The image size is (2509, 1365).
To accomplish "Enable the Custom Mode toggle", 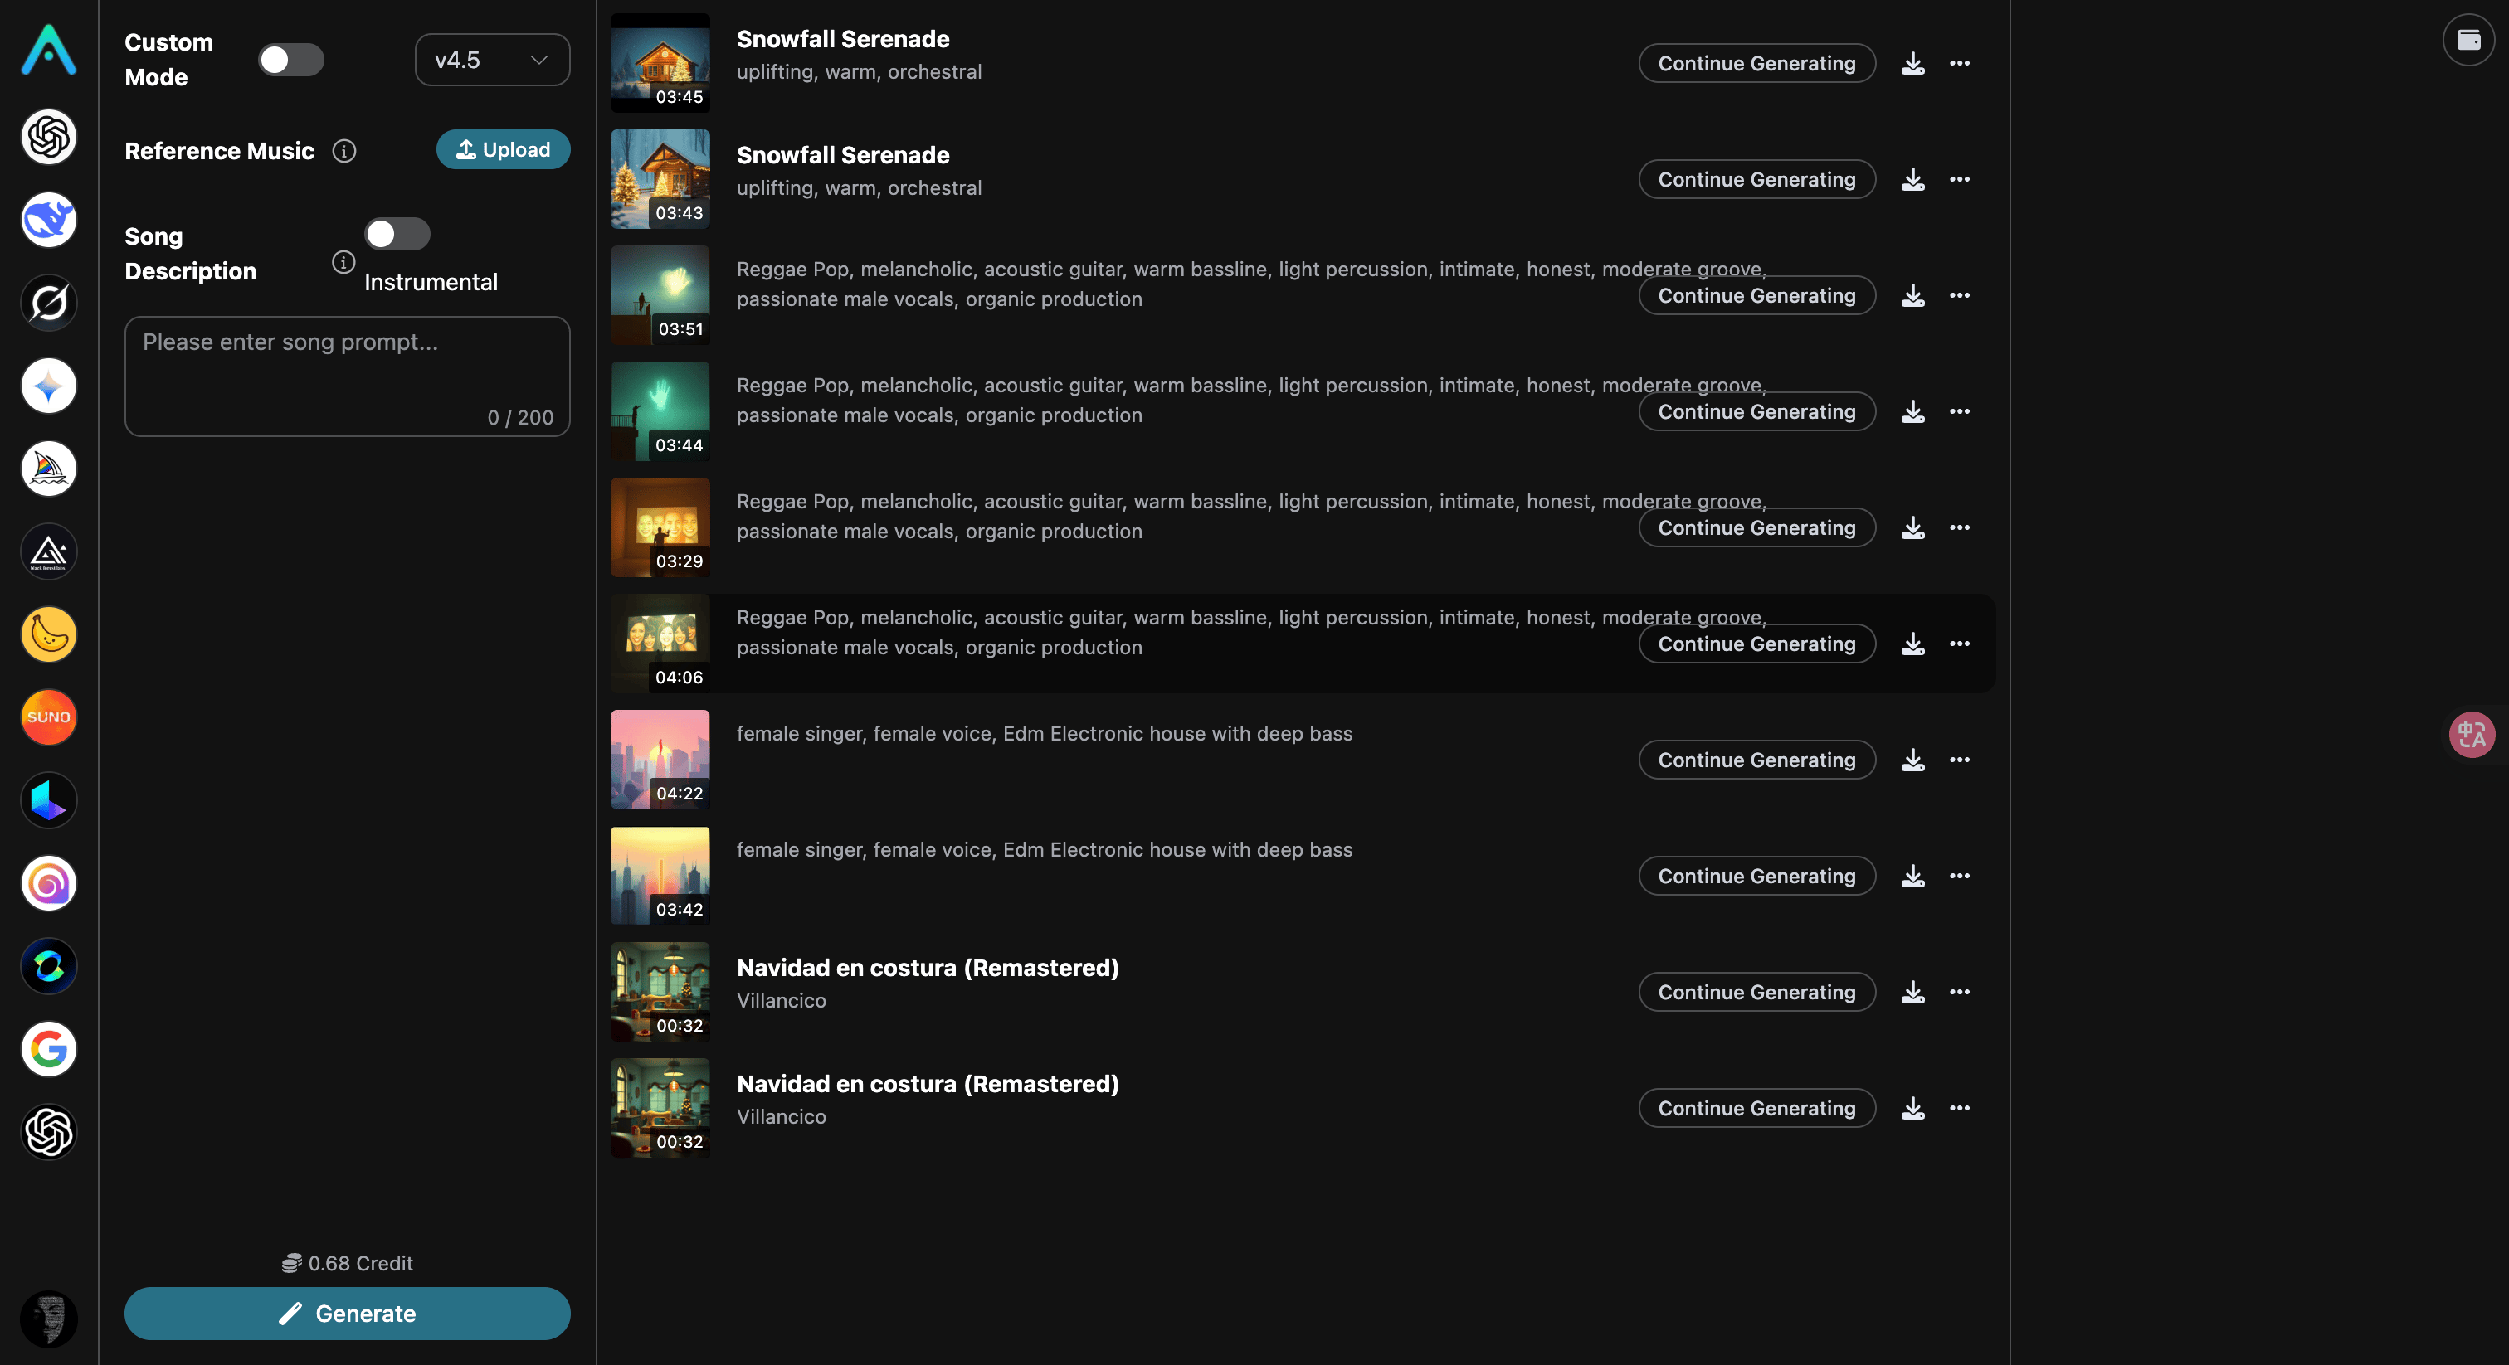I will [x=290, y=60].
